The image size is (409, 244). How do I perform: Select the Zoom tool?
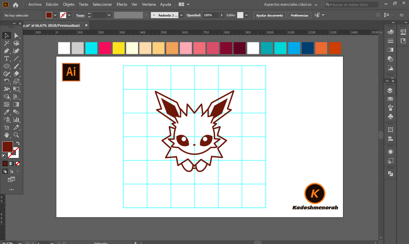point(16,135)
